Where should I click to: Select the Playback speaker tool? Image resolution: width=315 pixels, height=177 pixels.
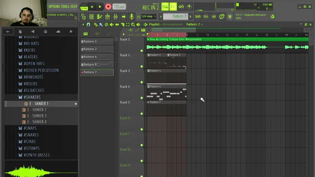[x=138, y=25]
